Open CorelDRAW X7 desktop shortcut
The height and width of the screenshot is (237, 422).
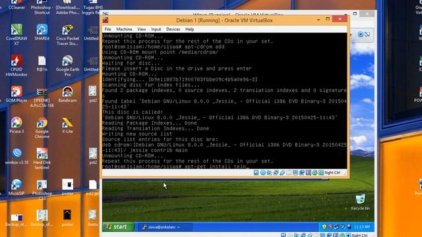(x=16, y=34)
